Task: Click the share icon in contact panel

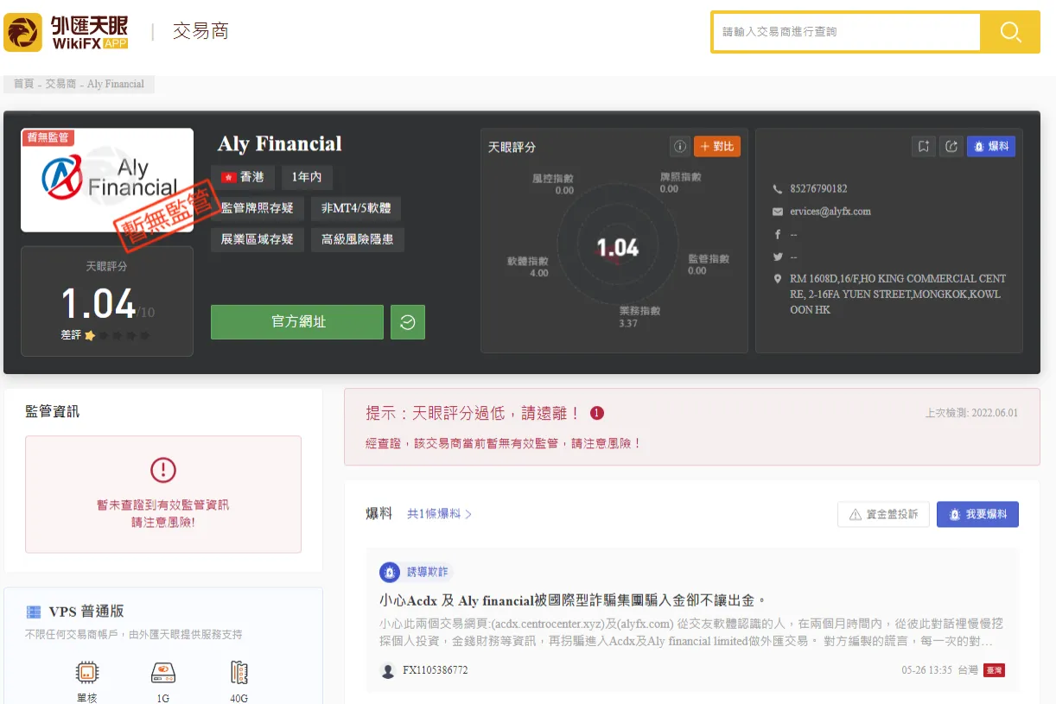Action: click(951, 146)
